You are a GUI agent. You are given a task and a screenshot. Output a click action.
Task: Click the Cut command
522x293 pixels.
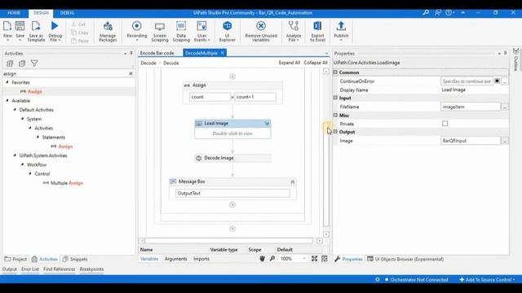(x=78, y=24)
